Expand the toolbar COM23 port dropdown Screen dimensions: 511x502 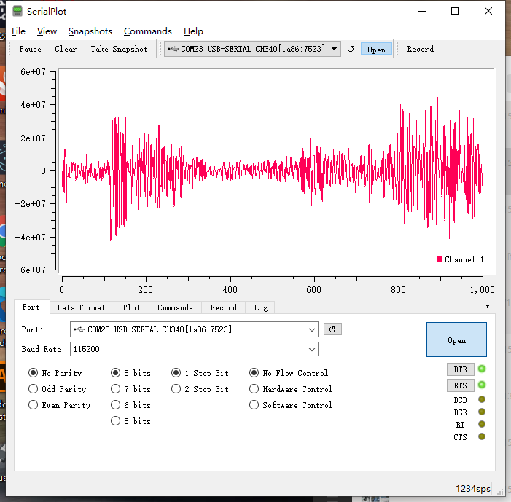click(334, 49)
